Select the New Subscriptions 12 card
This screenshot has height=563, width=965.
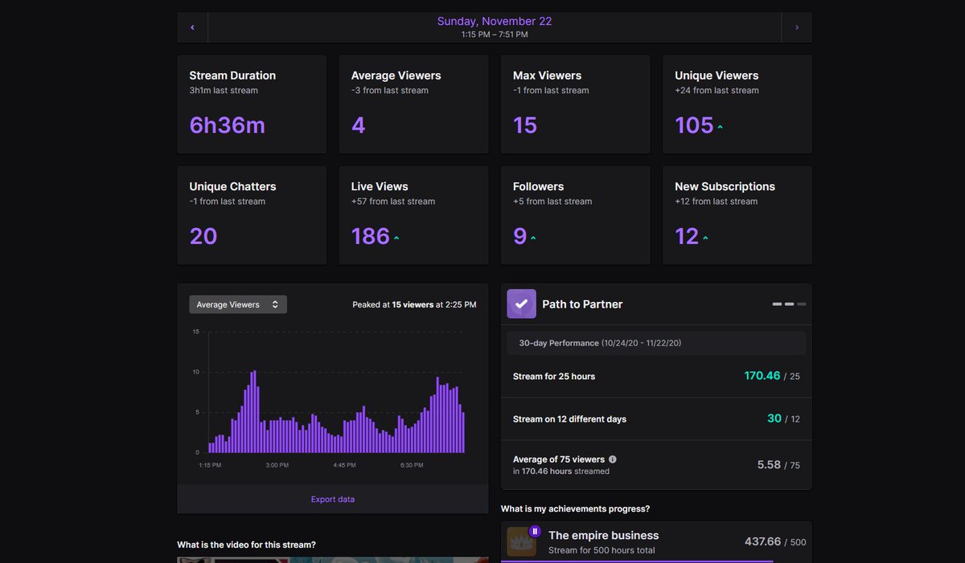point(737,215)
